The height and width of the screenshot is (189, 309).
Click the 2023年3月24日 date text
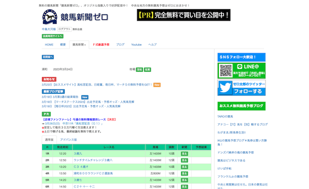tap(63, 69)
